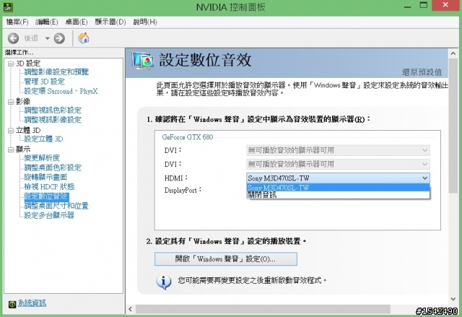The image size is (462, 317).
Task: Open the 顯示器(D) menu
Action: coord(110,22)
